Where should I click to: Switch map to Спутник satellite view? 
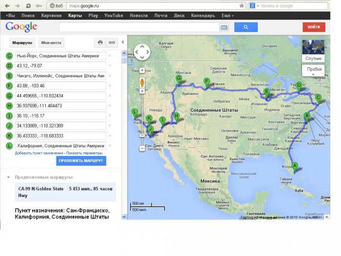314,51
